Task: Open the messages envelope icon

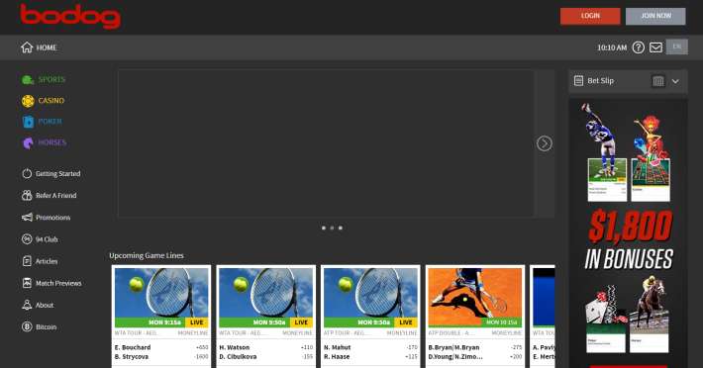Action: pos(655,47)
